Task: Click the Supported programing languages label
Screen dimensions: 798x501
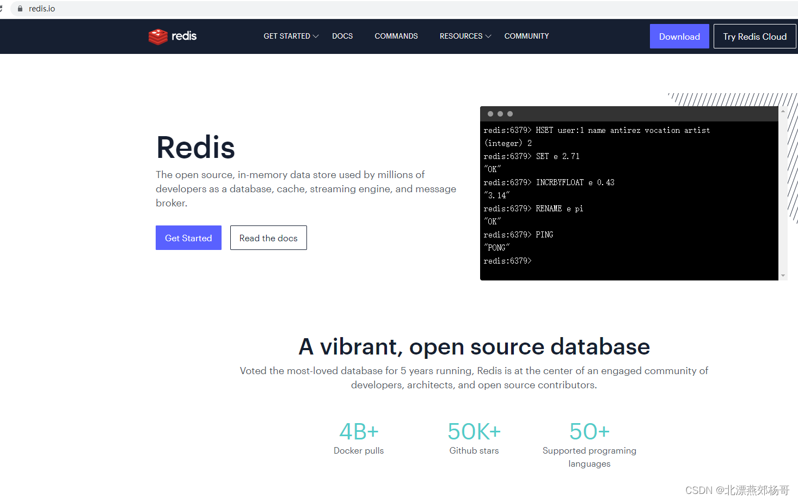Action: 590,457
